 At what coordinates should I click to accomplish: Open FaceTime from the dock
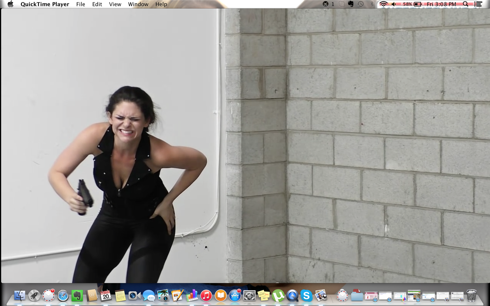pos(134,296)
